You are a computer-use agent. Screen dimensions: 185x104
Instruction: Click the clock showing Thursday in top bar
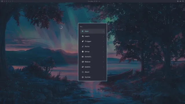pos(92,1)
